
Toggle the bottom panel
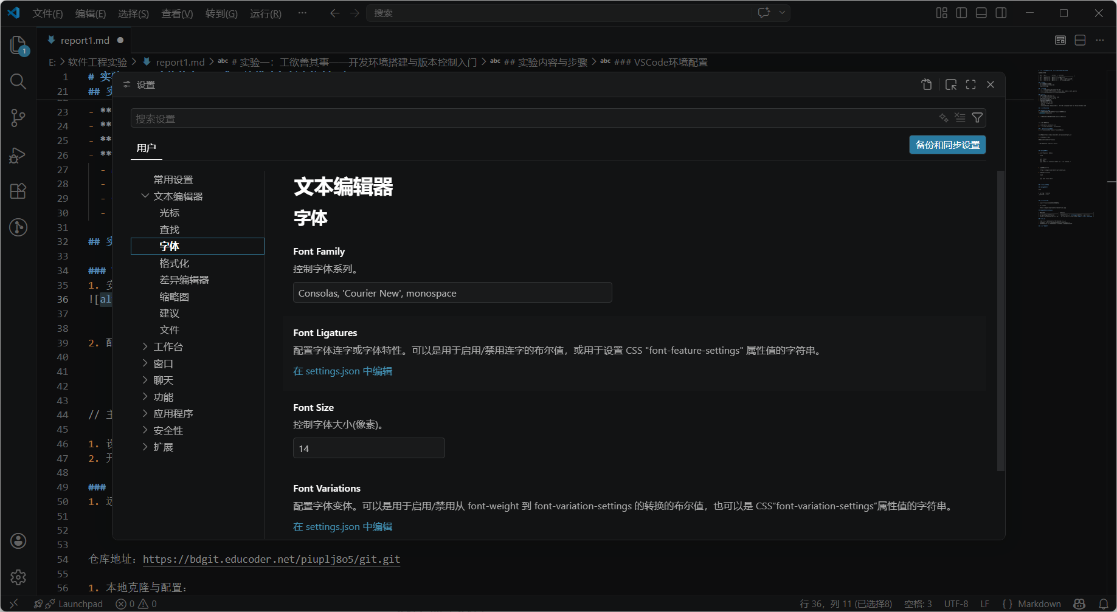click(x=981, y=13)
